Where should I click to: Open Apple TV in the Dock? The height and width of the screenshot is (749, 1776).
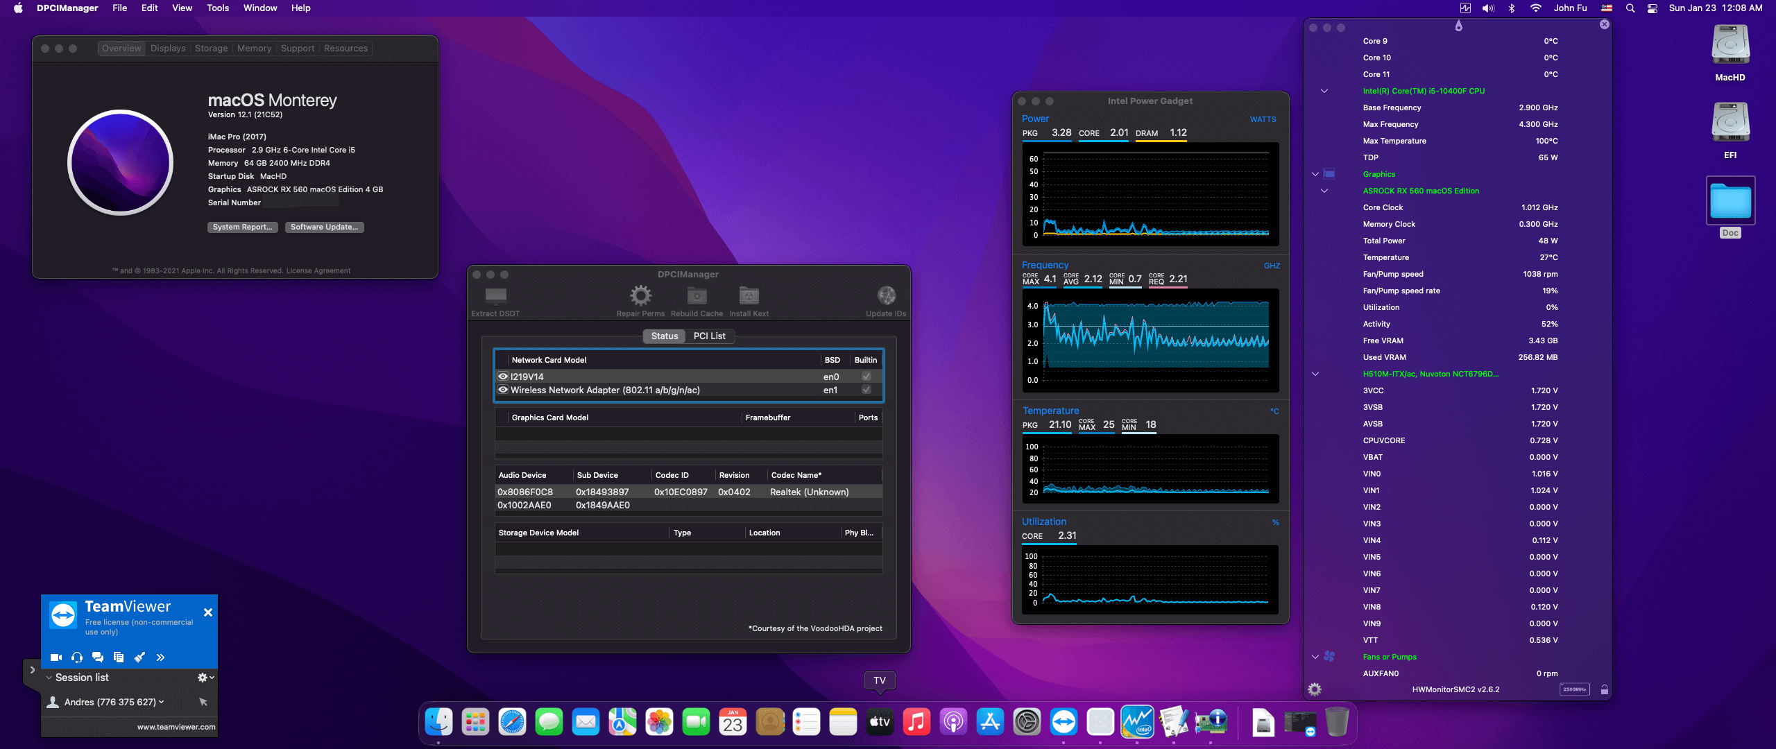[x=880, y=722]
